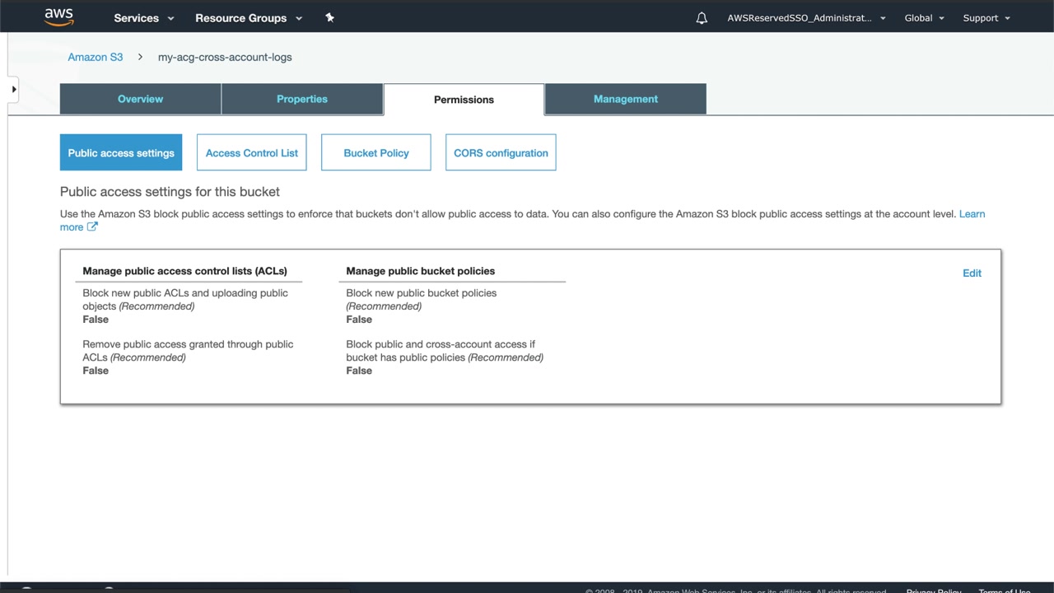Viewport: 1054px width, 593px height.
Task: Click the external link icon after 'more'
Action: (x=92, y=227)
